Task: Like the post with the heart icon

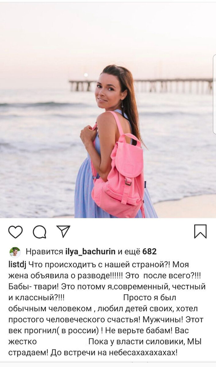Action: (15, 232)
